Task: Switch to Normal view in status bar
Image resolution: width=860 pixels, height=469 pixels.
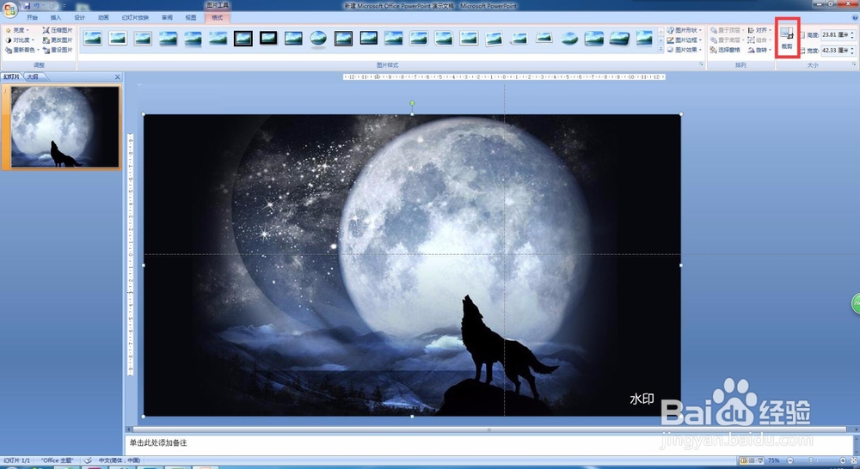Action: tap(743, 460)
